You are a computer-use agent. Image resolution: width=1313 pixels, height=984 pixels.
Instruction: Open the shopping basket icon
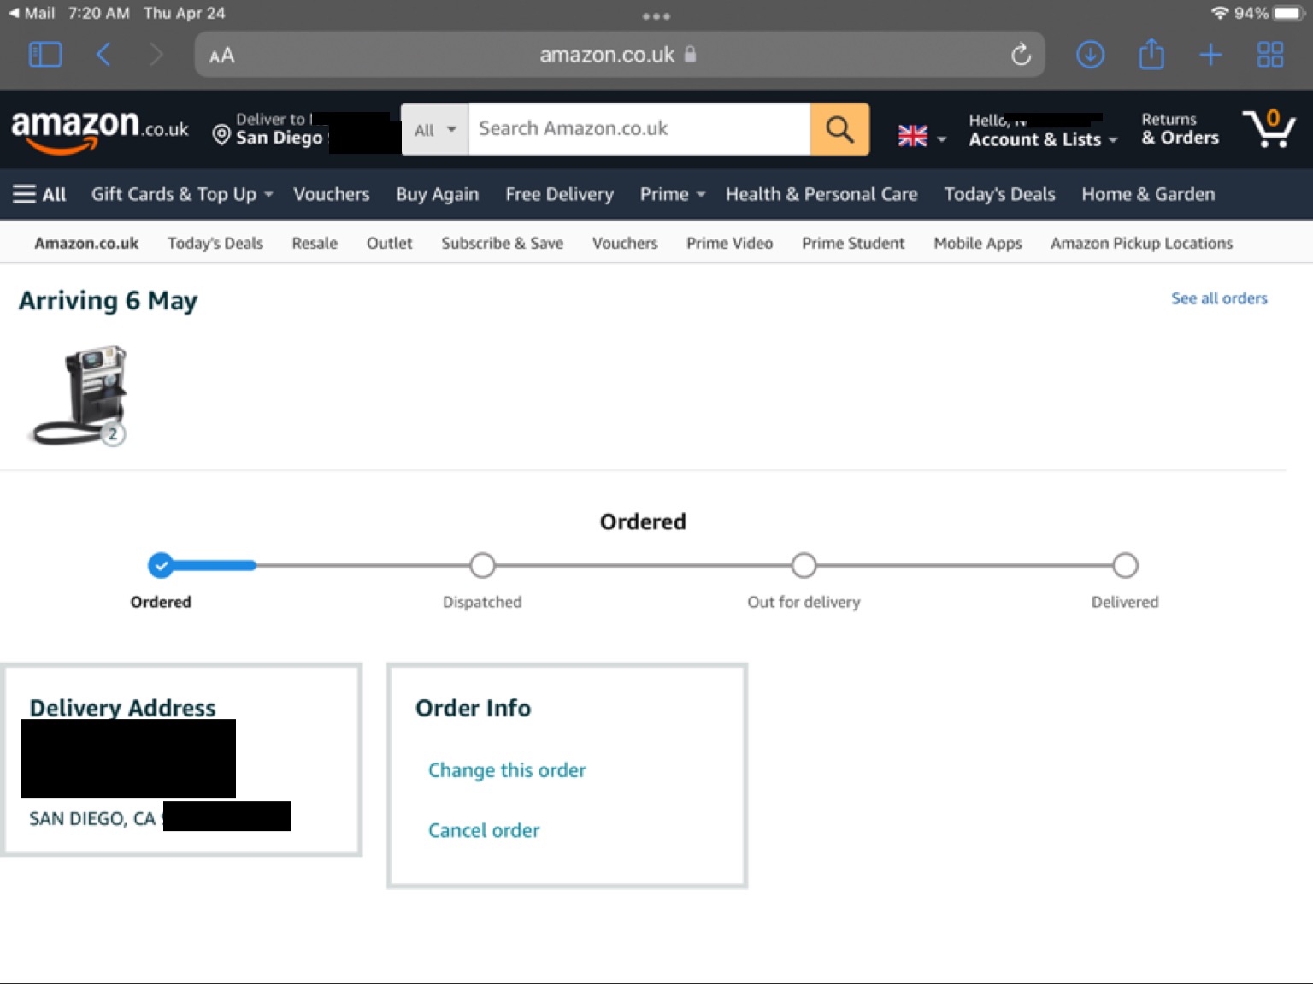(x=1269, y=128)
